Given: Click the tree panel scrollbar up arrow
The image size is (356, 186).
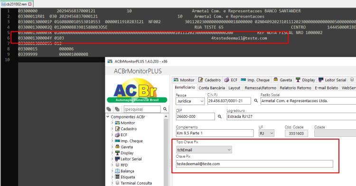Looking at the screenshot, I should (166, 116).
